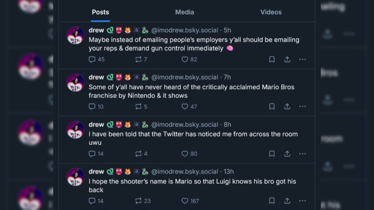374x210 pixels.
Task: Open drew's avatar on the 13h post
Action: (x=76, y=177)
